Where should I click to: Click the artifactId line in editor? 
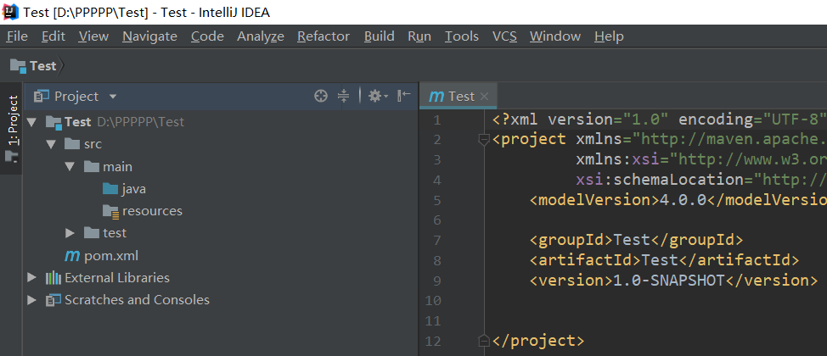coord(665,260)
